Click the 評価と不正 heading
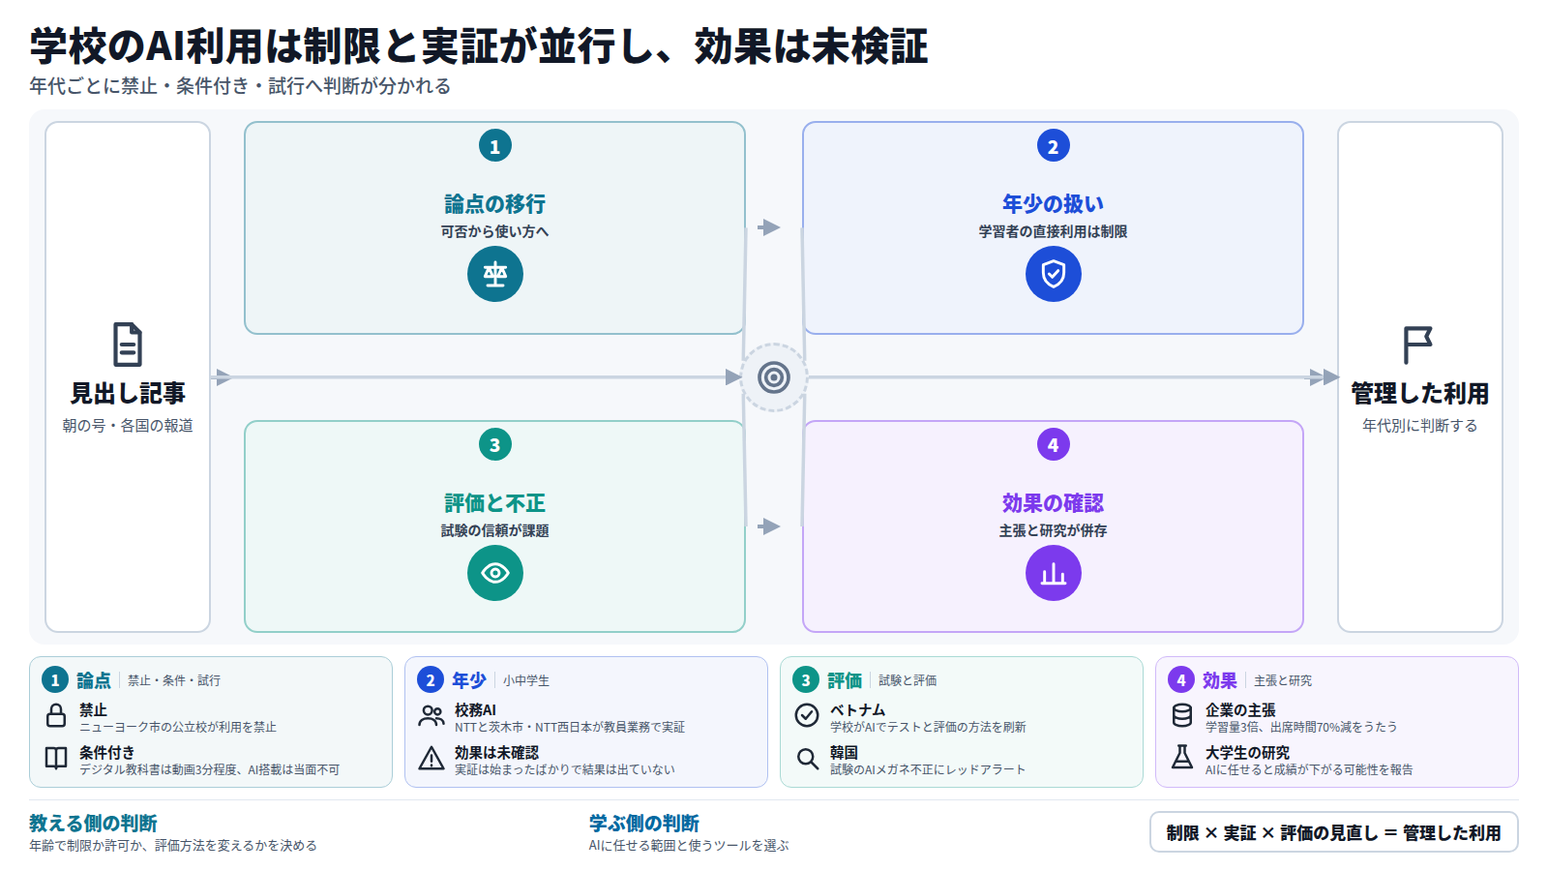 [495, 503]
